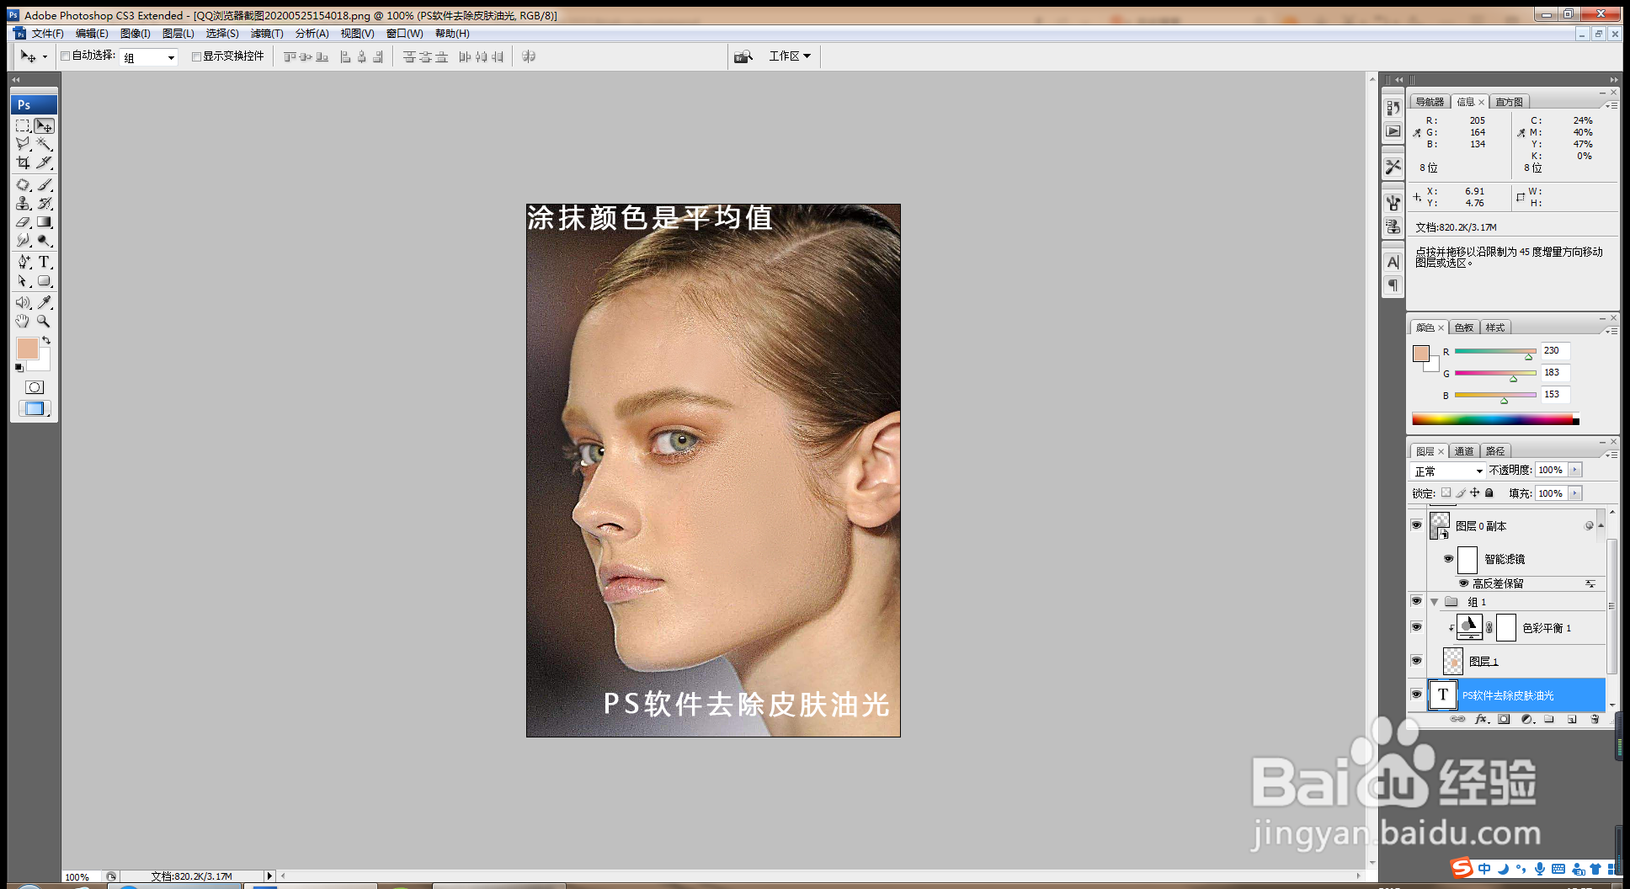Screen dimensions: 1630x889
Task: Open the 滤镜(T) menu
Action: [x=267, y=34]
